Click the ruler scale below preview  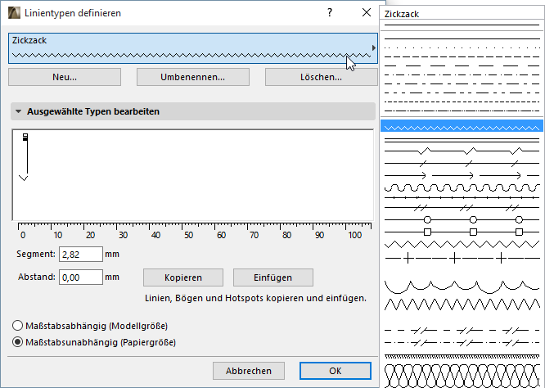coord(195,231)
